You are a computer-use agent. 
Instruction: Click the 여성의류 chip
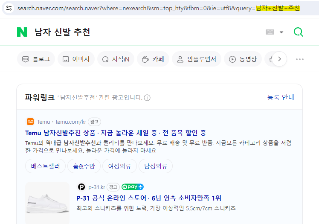(x=119, y=166)
